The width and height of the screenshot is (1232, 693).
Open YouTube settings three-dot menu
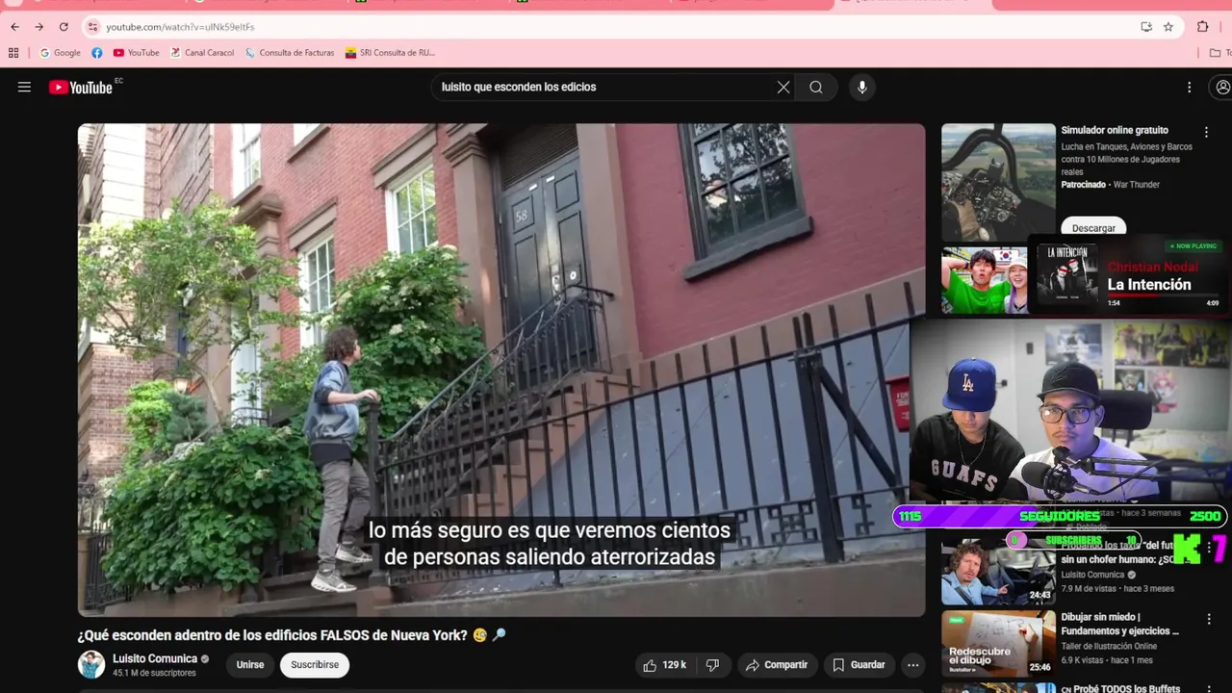pos(1189,87)
